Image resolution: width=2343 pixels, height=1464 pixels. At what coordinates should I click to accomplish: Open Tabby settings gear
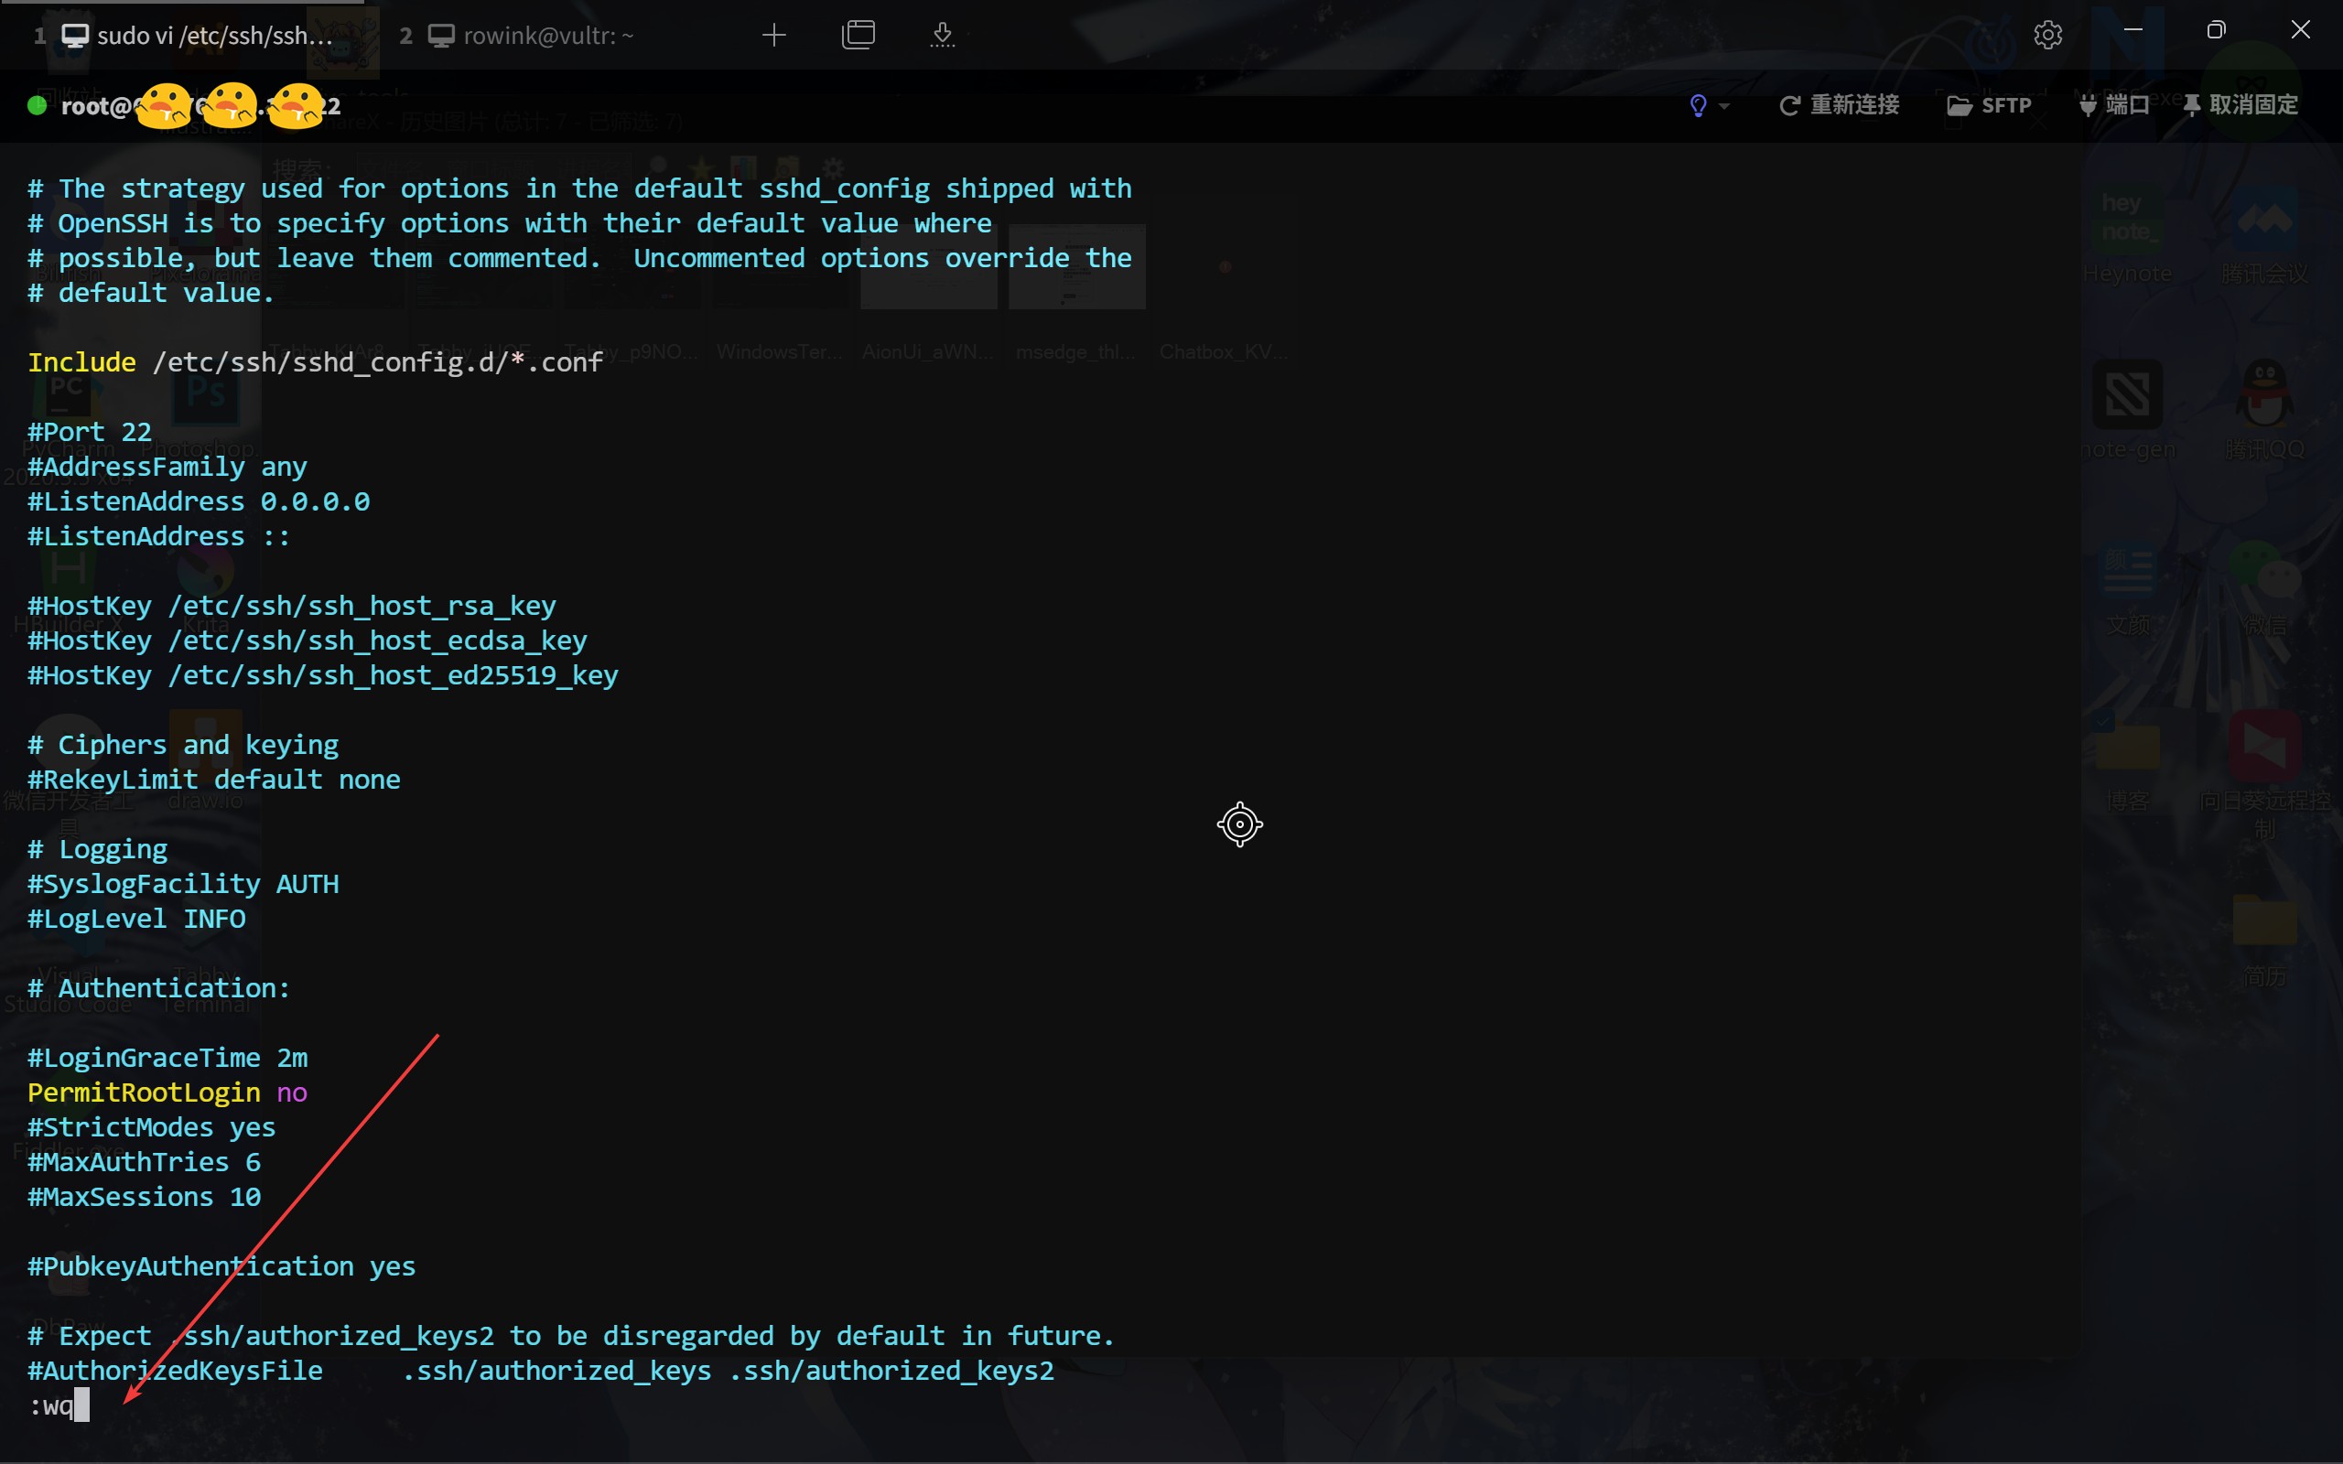pos(2046,36)
